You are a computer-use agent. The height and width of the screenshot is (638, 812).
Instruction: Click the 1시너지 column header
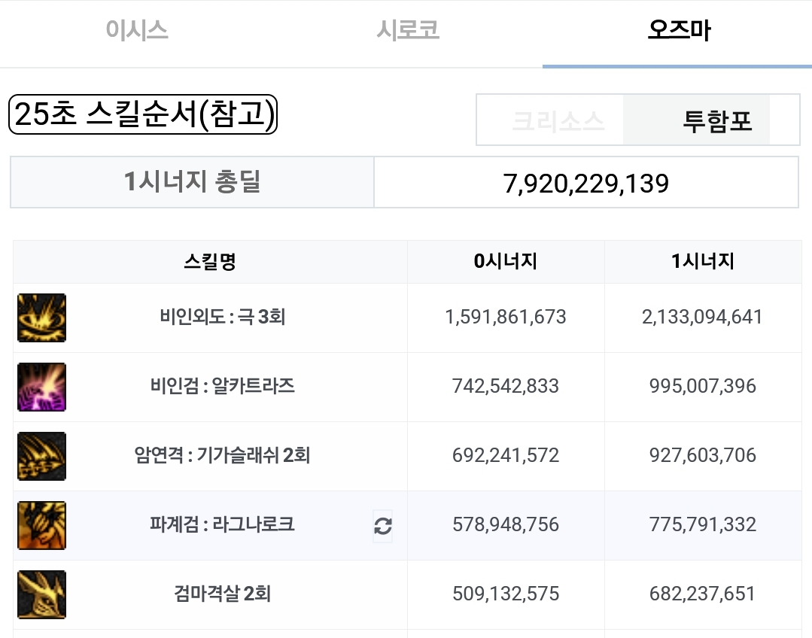703,262
